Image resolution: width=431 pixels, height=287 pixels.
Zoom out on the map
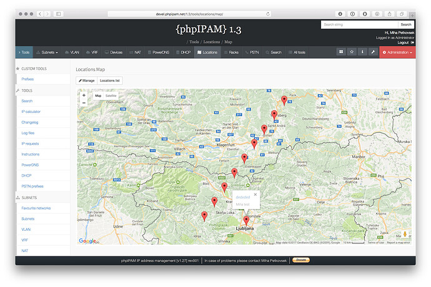tap(84, 103)
